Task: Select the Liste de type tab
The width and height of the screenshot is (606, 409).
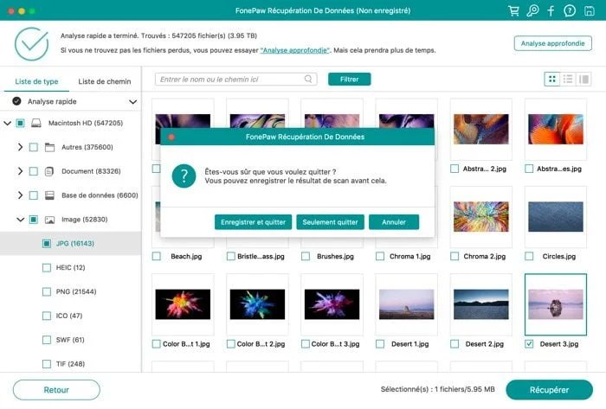Action: pos(36,81)
